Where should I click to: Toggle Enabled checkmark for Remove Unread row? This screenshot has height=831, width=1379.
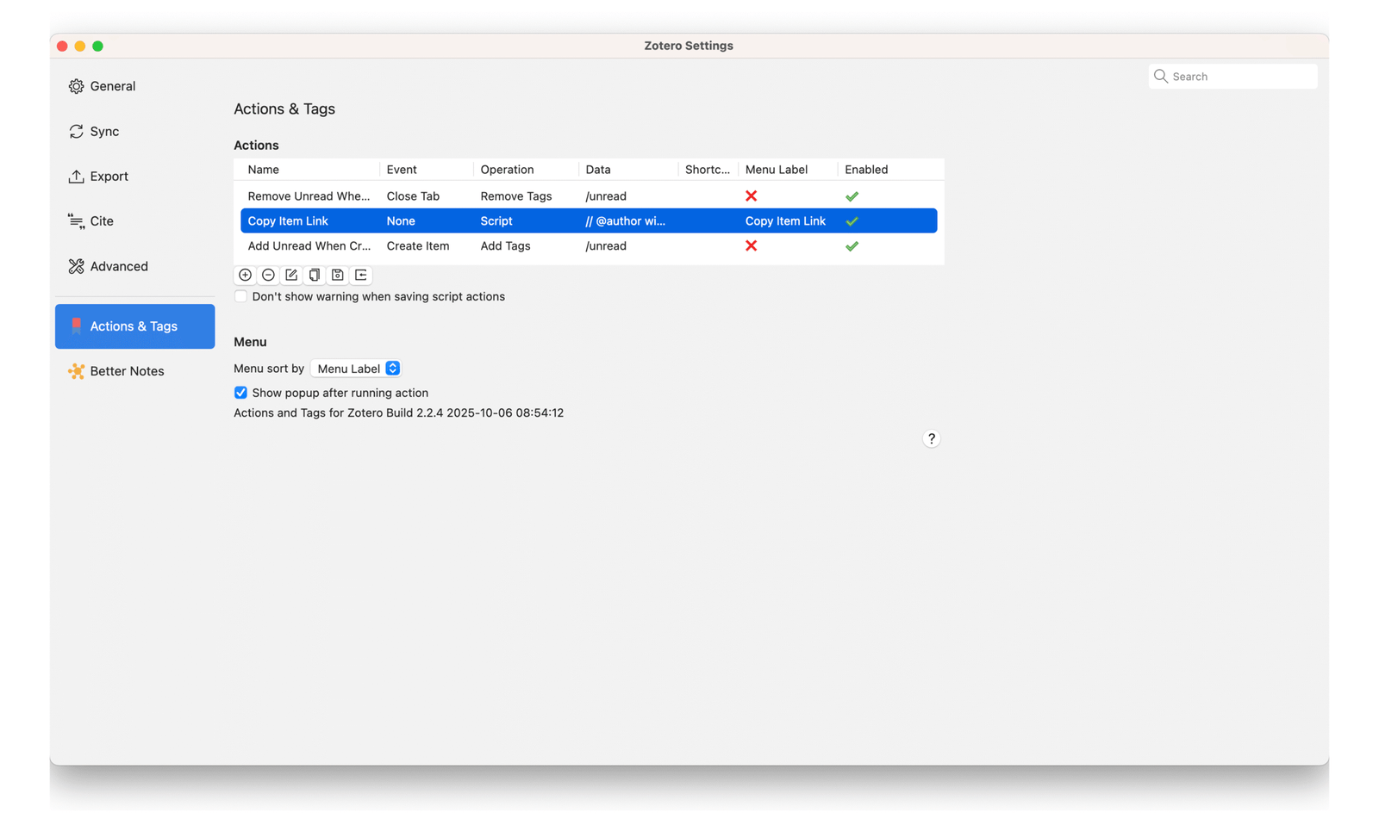(852, 196)
